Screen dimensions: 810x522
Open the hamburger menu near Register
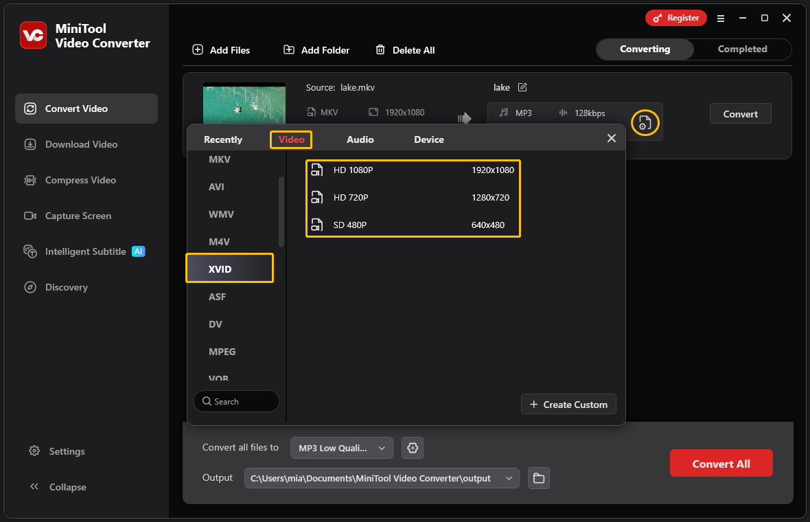coord(720,19)
